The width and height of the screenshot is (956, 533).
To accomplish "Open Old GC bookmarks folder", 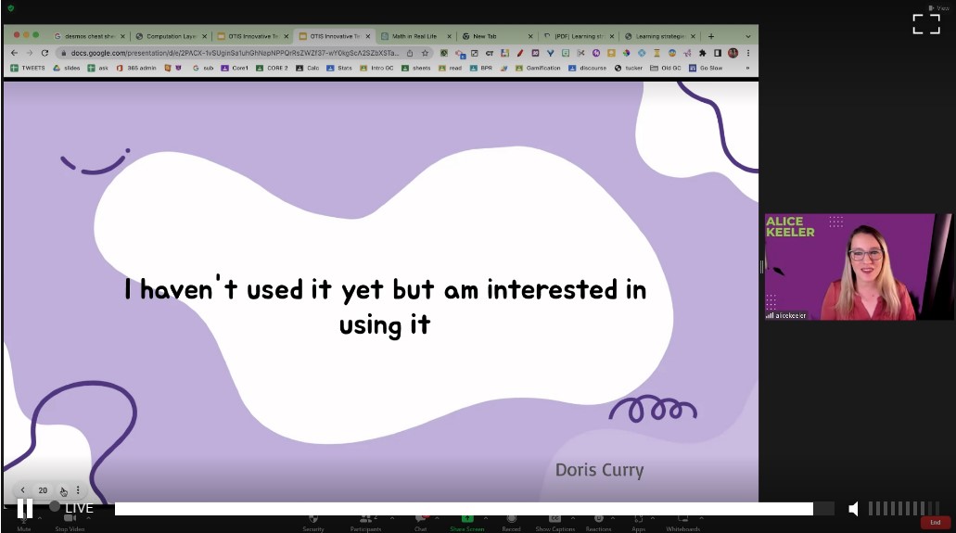I will coord(665,69).
